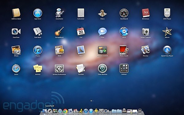Open Mission Control from the Dock
The image size is (184, 115).
tap(55, 111)
